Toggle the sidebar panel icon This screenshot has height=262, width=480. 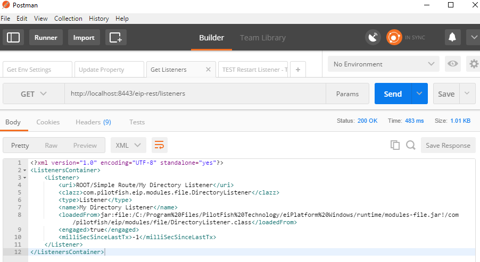tap(13, 37)
